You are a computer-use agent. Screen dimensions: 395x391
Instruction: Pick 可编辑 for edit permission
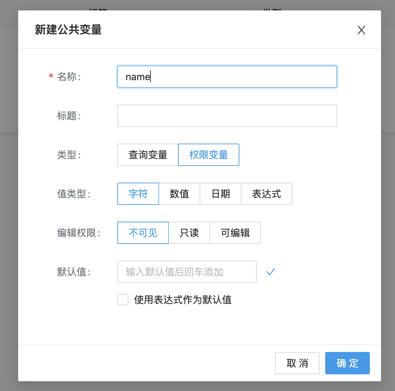point(235,233)
